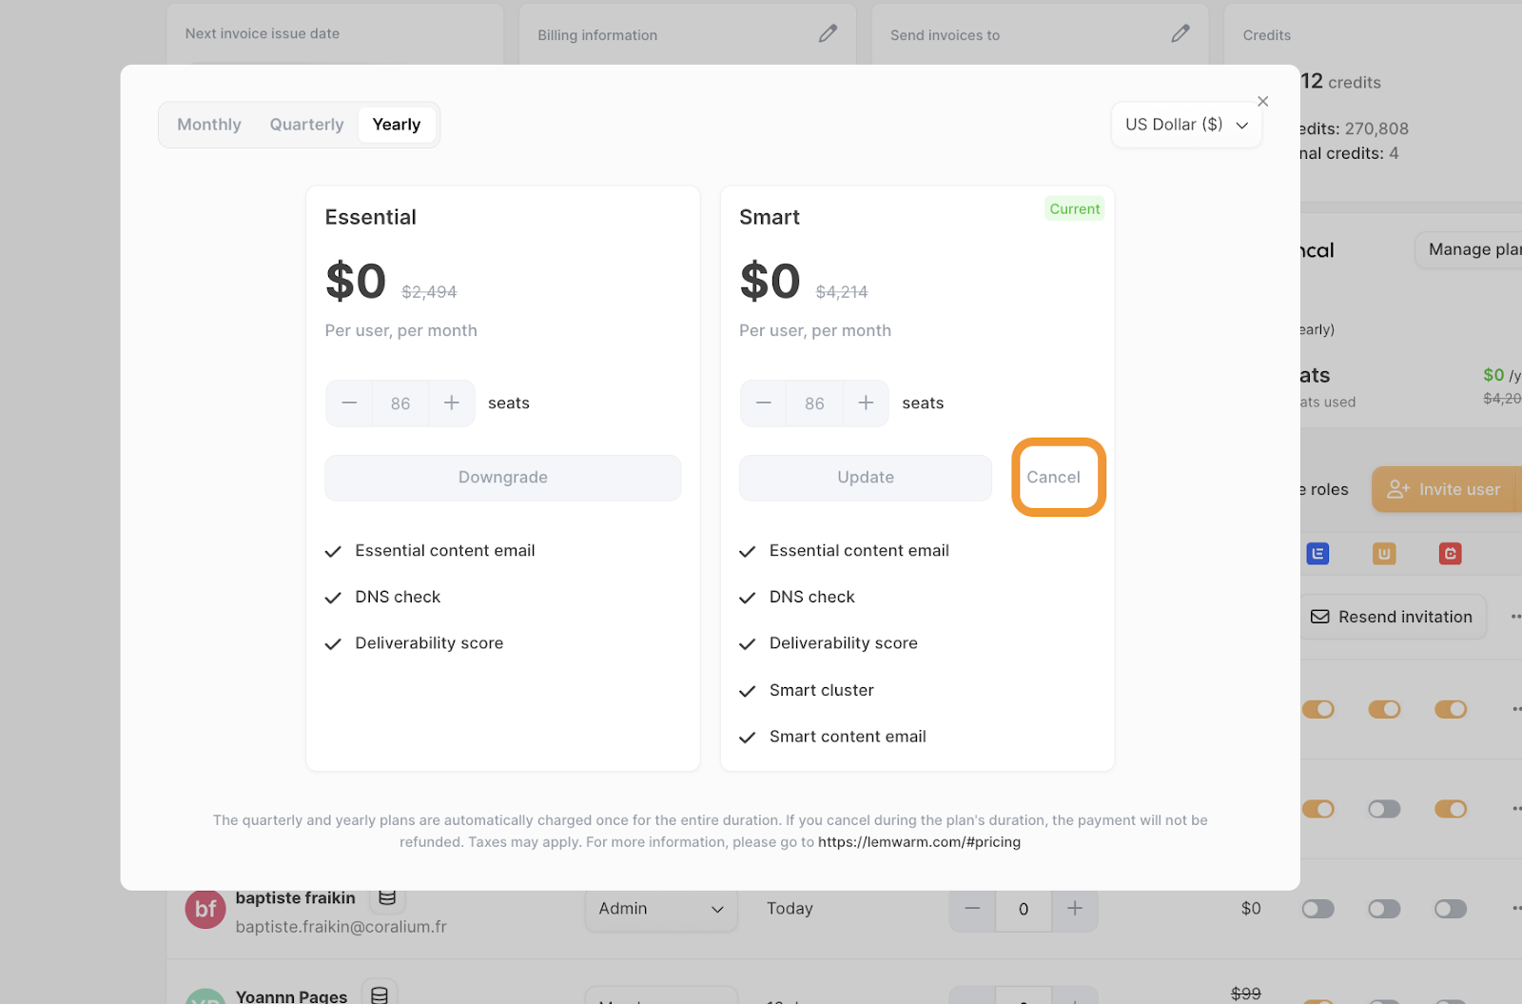
Task: Close the pricing plan dialog
Action: click(x=1262, y=102)
